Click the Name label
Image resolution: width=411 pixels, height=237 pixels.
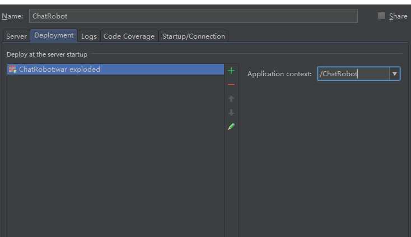(x=12, y=16)
